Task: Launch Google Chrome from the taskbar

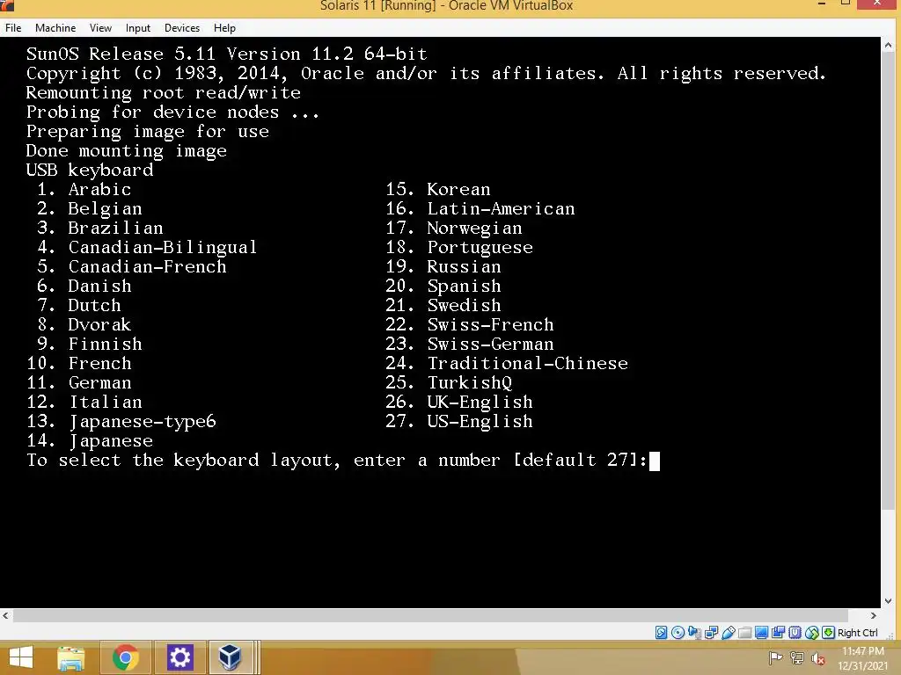Action: coord(125,657)
